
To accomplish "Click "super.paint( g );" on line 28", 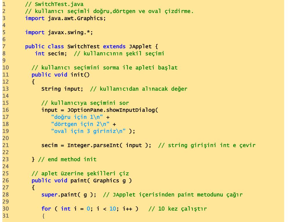I will click(69, 195).
